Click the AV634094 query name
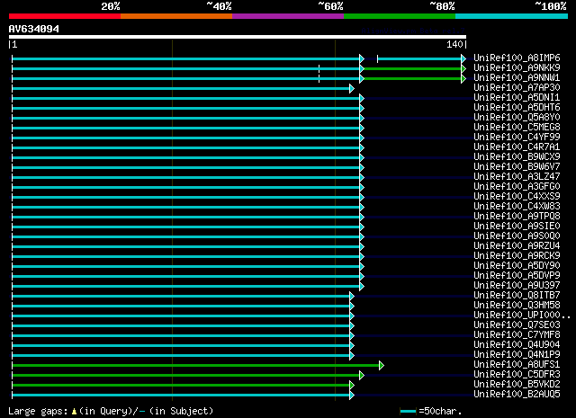Viewport: 576px width, 418px height. (x=34, y=29)
